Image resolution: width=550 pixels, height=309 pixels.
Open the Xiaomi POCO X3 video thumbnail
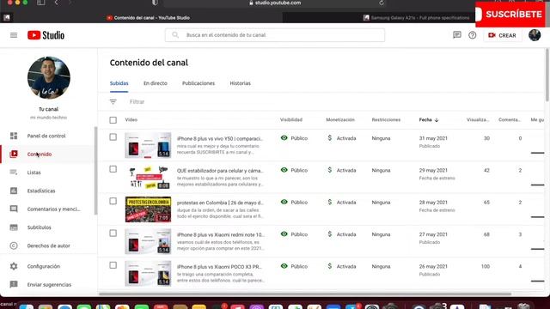148,273
